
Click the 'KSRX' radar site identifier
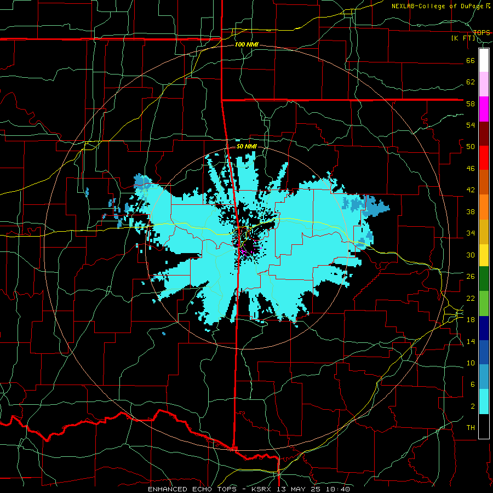pyautogui.click(x=262, y=489)
